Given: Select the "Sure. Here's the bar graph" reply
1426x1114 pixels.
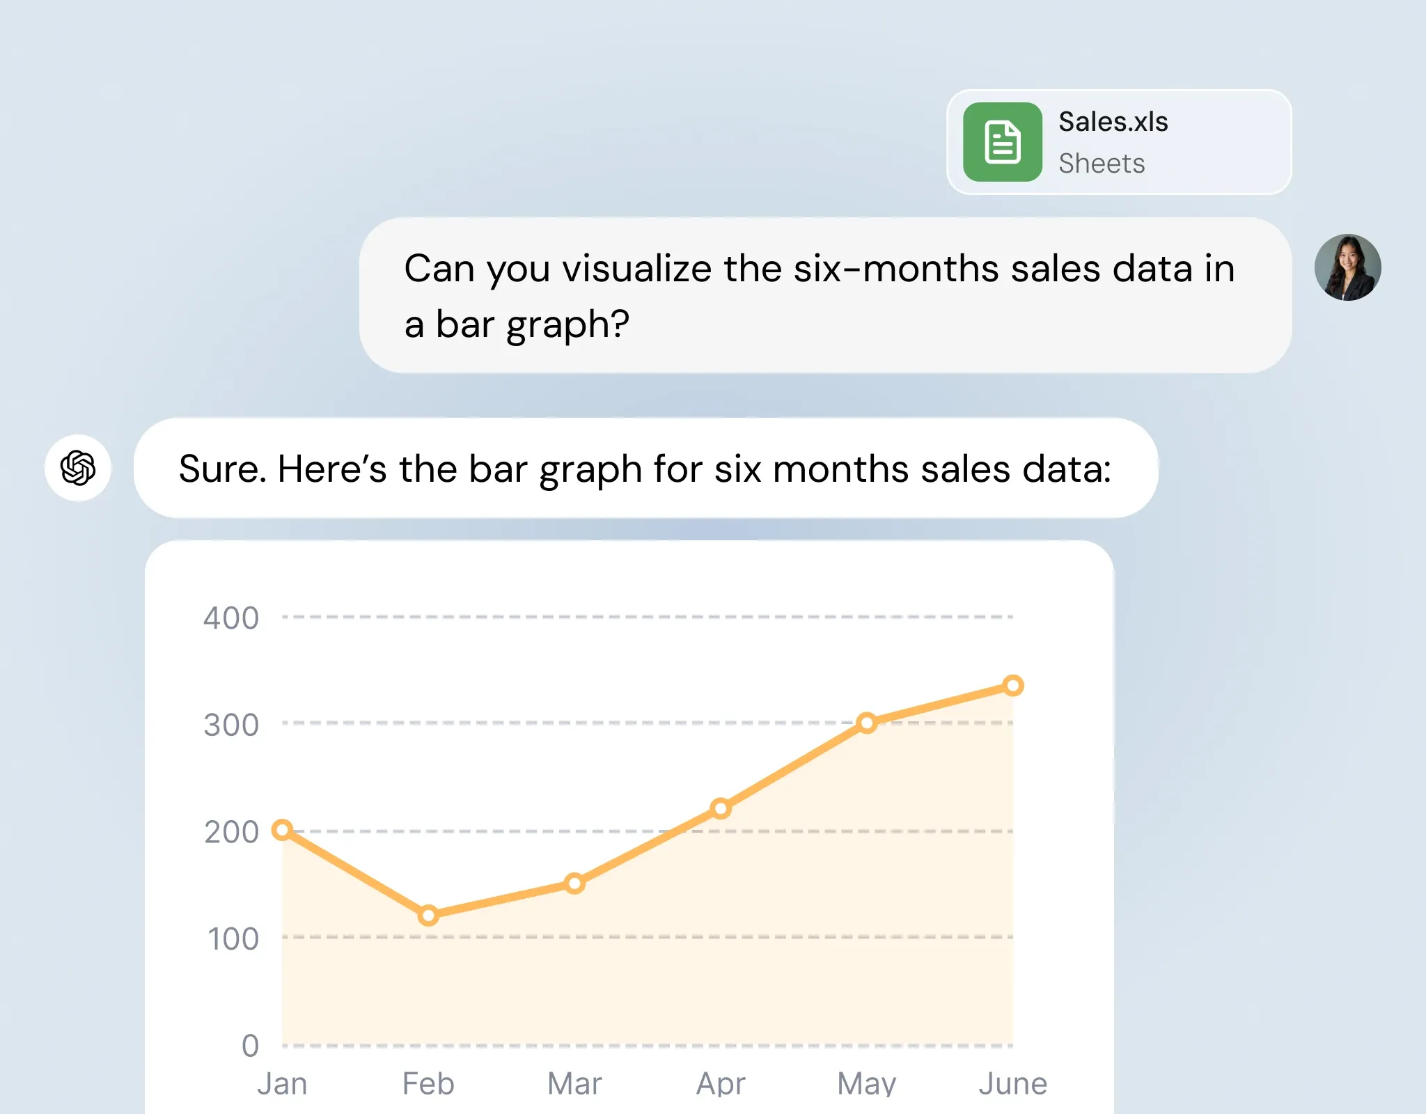Looking at the screenshot, I should click(x=645, y=468).
